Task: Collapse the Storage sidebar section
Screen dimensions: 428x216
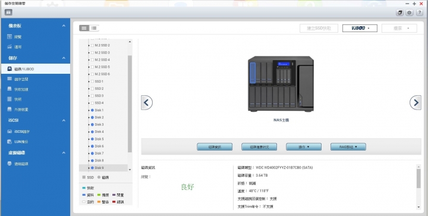Action: [64, 58]
